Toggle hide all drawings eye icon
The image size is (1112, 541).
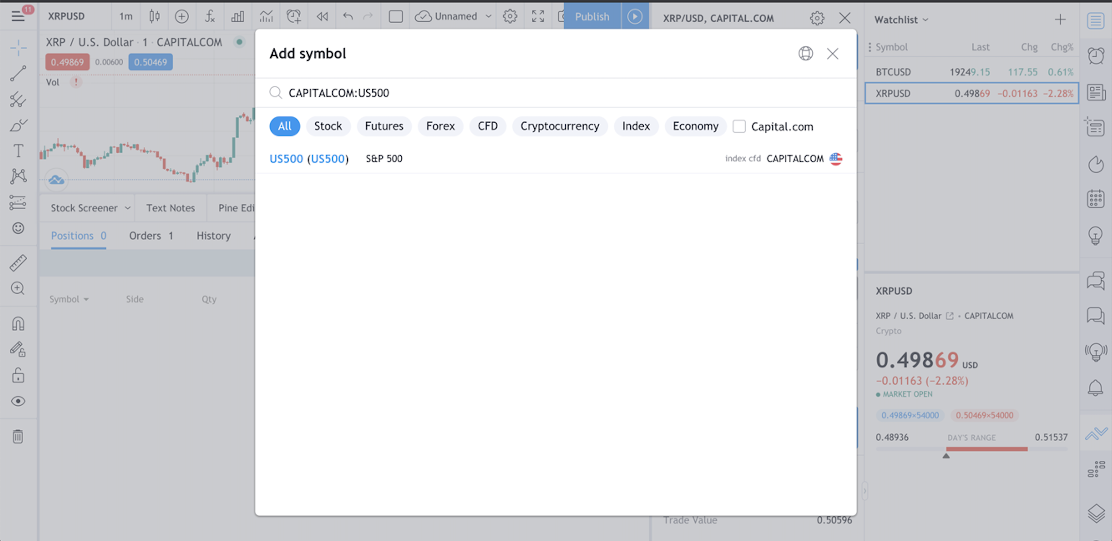click(18, 401)
